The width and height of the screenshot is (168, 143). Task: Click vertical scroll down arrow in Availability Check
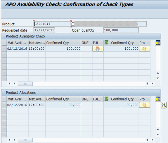point(158,78)
